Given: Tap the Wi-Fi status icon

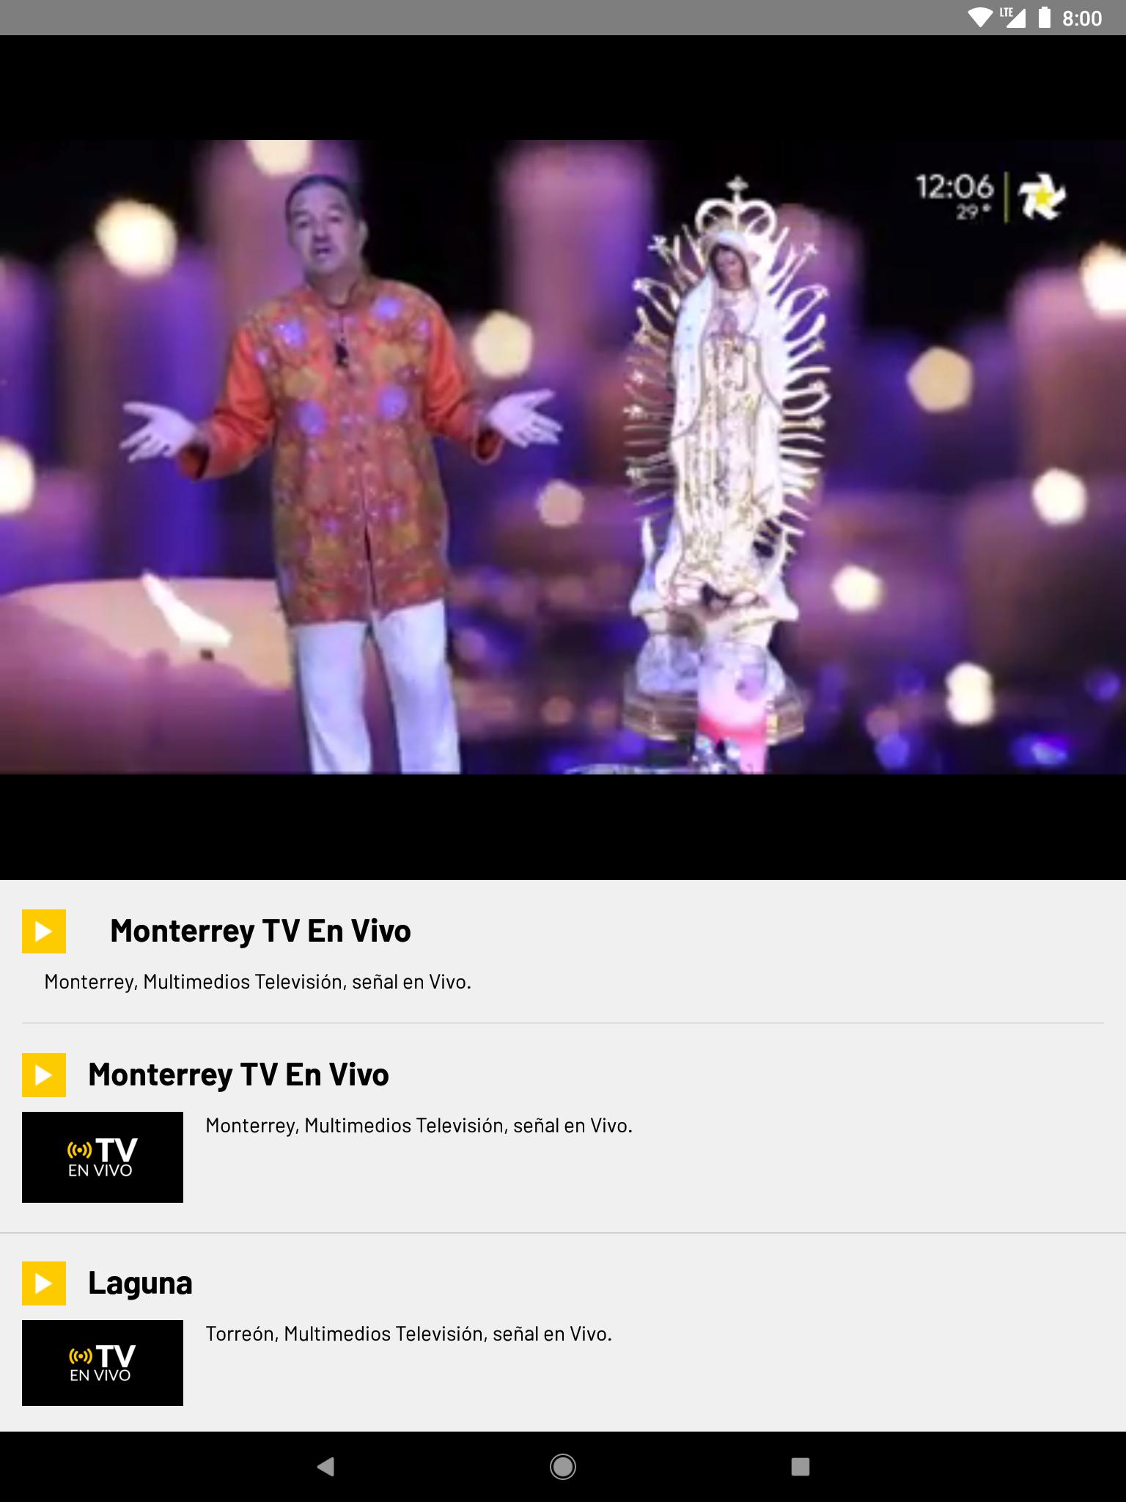Looking at the screenshot, I should [x=980, y=18].
